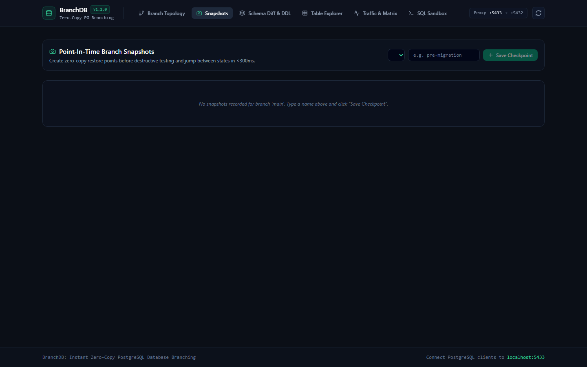Click the Point-In-Time Branch Snapshots heading

106,51
